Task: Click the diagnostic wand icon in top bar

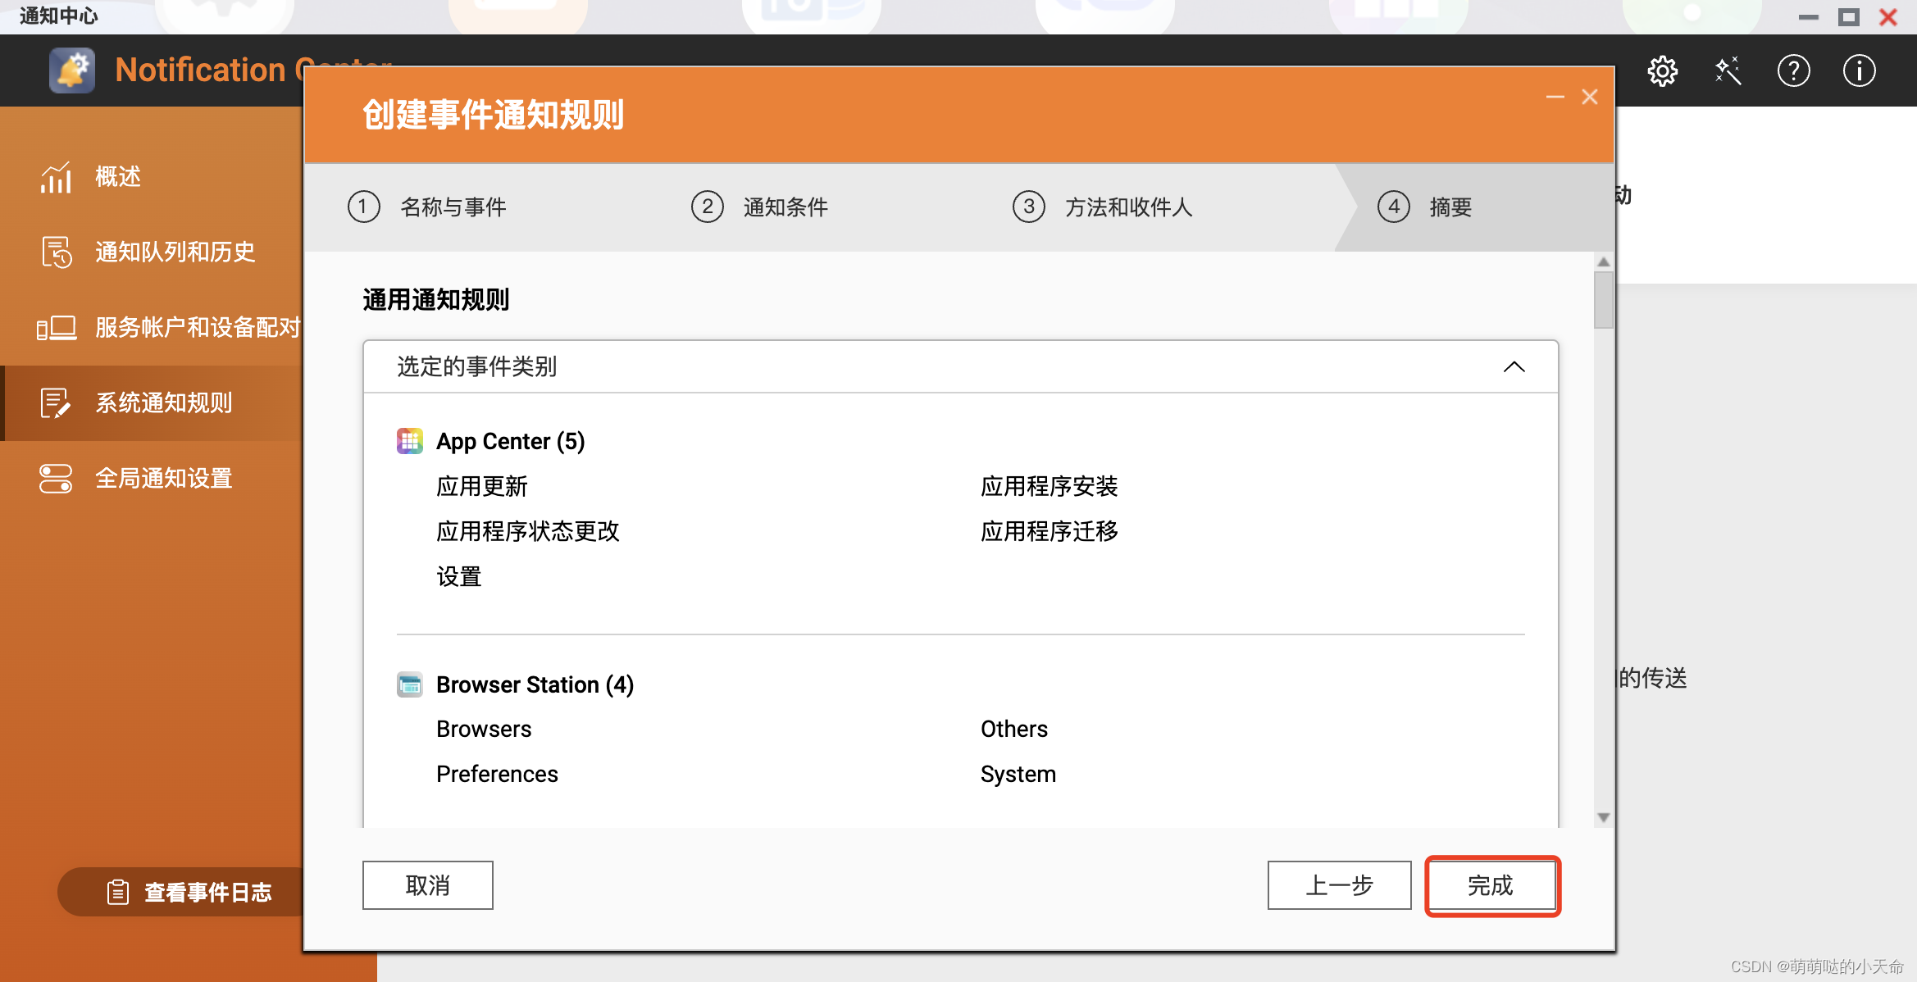Action: coord(1728,70)
